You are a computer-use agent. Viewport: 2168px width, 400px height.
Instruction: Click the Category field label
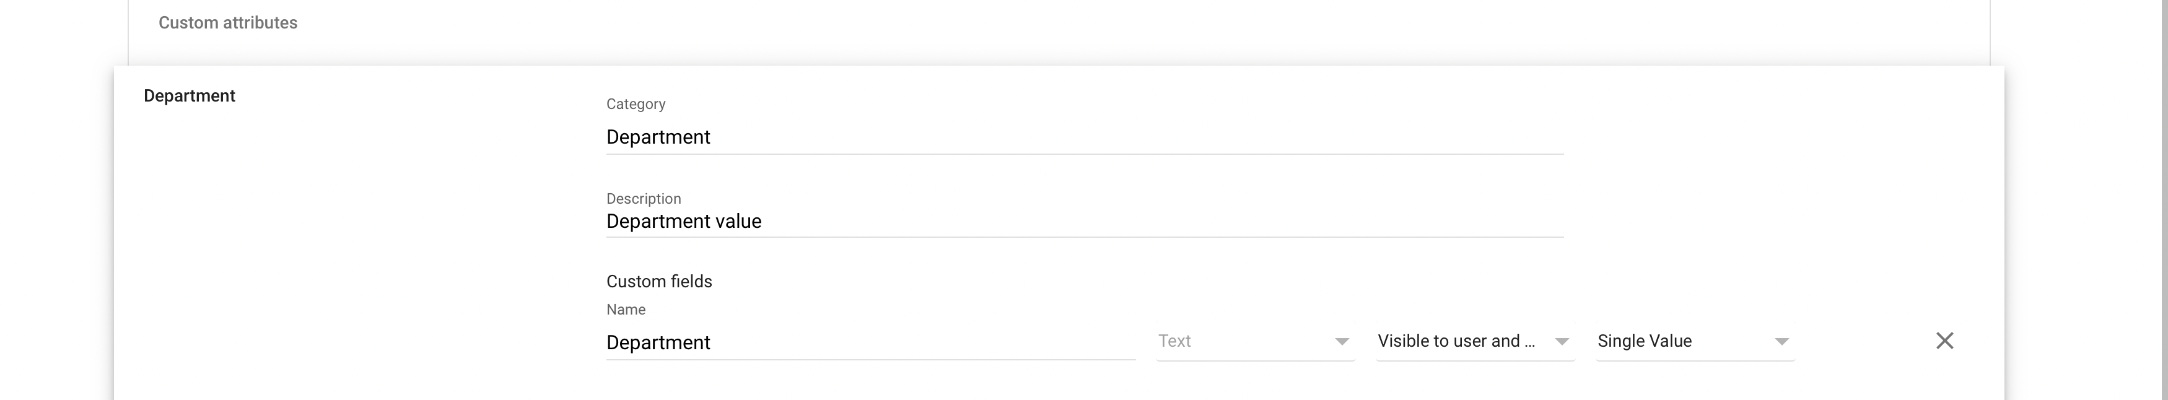click(x=636, y=105)
